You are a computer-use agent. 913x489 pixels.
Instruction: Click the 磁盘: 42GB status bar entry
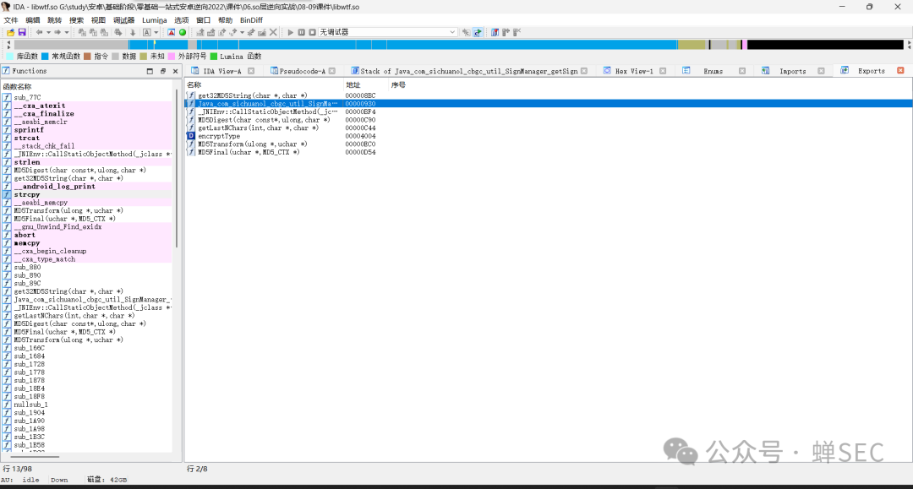coord(107,480)
